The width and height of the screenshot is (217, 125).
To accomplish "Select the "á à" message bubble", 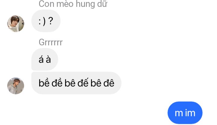I will click(45, 59).
